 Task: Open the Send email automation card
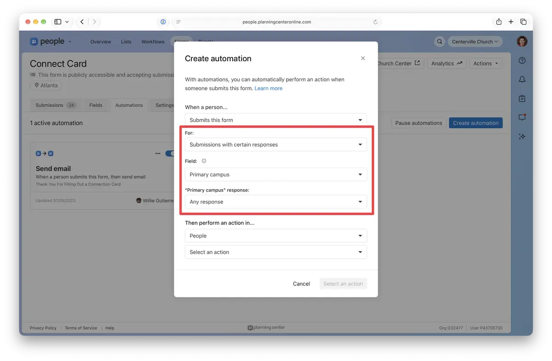click(102, 176)
